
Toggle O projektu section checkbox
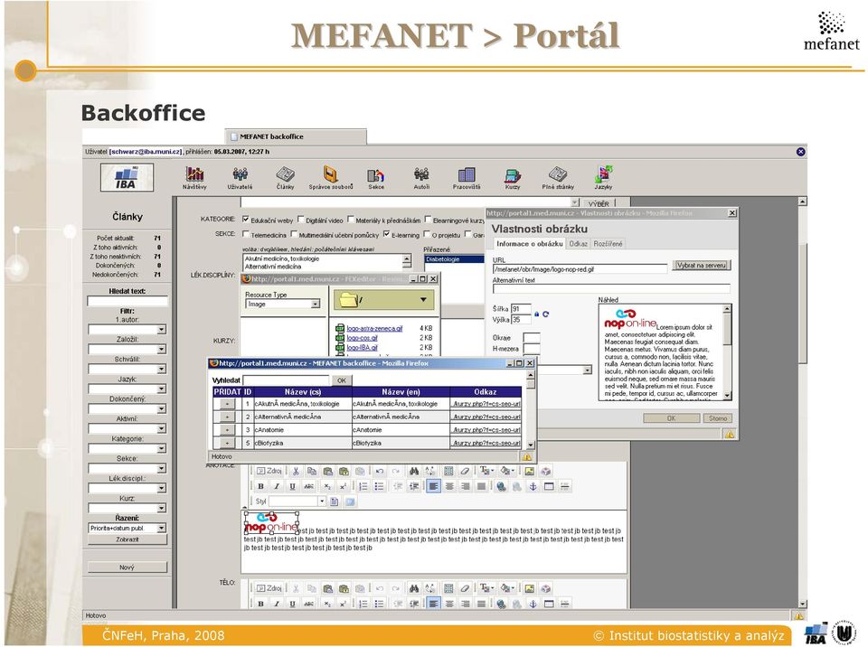click(x=427, y=234)
